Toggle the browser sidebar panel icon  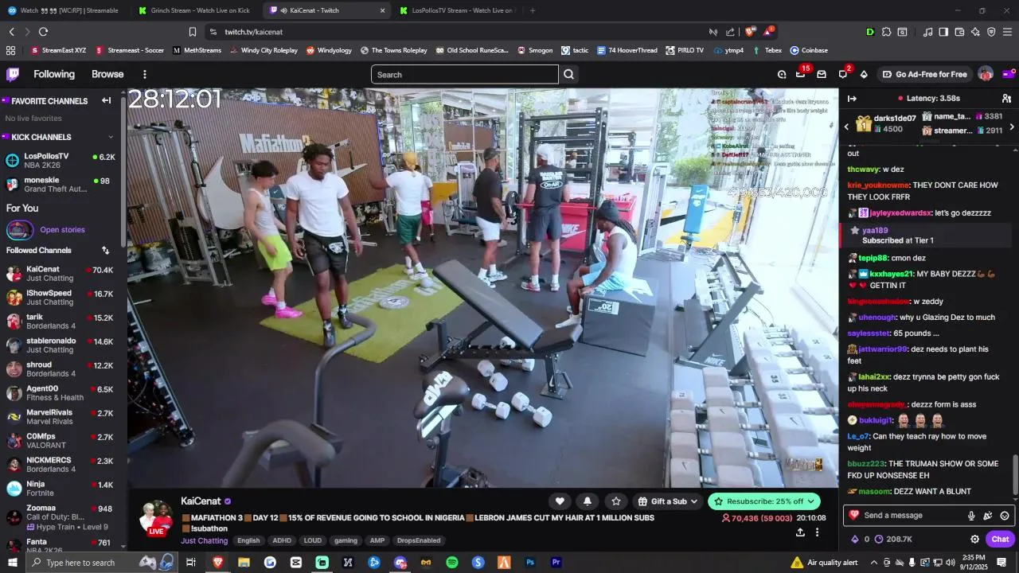[943, 32]
